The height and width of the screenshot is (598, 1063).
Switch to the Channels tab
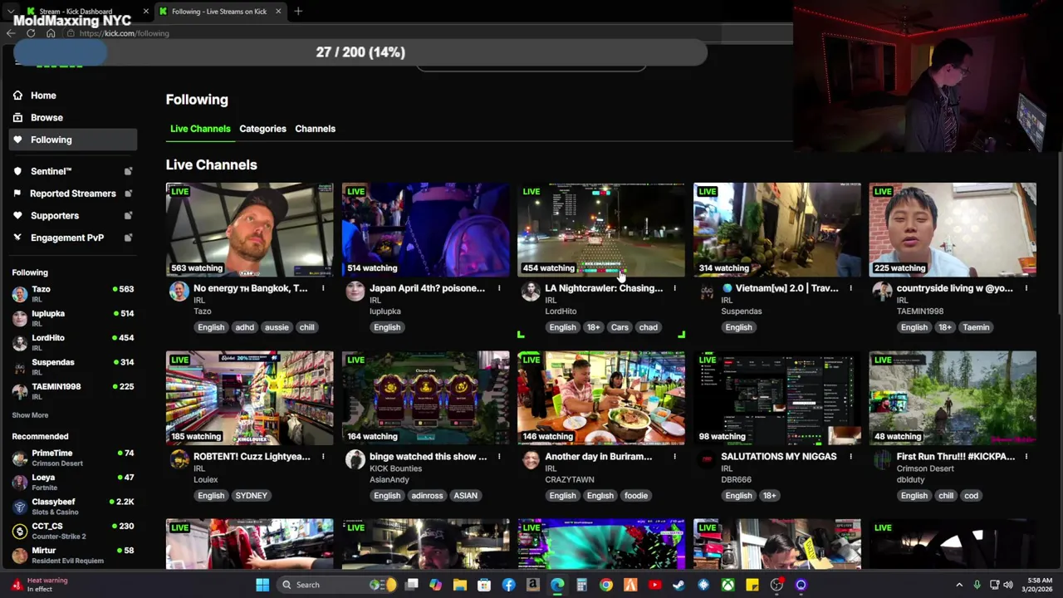(x=315, y=129)
